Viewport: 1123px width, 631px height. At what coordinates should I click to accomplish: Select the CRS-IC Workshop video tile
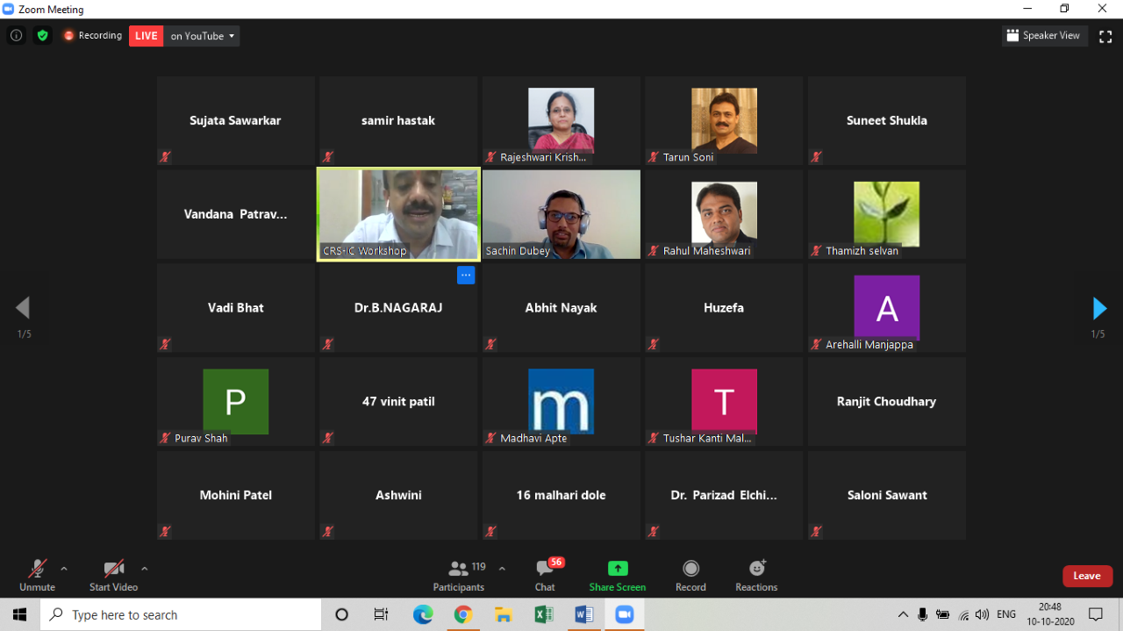(398, 214)
